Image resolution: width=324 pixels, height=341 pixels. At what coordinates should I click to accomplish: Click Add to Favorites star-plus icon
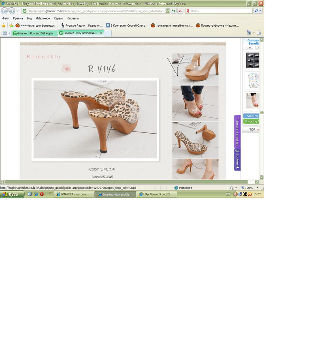coord(11,26)
